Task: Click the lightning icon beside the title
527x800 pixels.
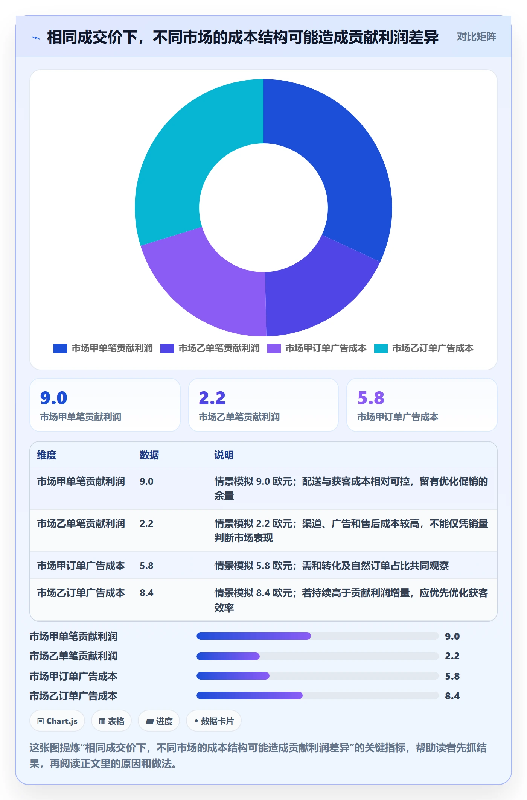Action: 36,38
